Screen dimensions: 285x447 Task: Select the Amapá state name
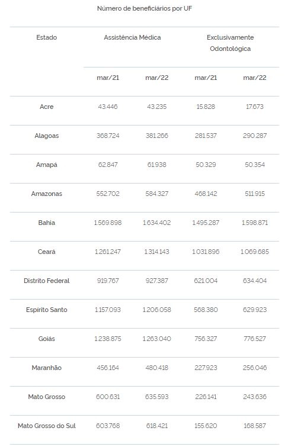click(46, 165)
